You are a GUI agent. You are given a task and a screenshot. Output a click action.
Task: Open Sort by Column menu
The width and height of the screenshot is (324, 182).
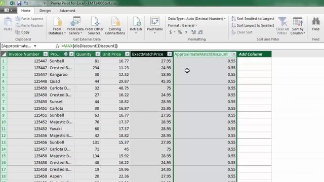coord(298,26)
